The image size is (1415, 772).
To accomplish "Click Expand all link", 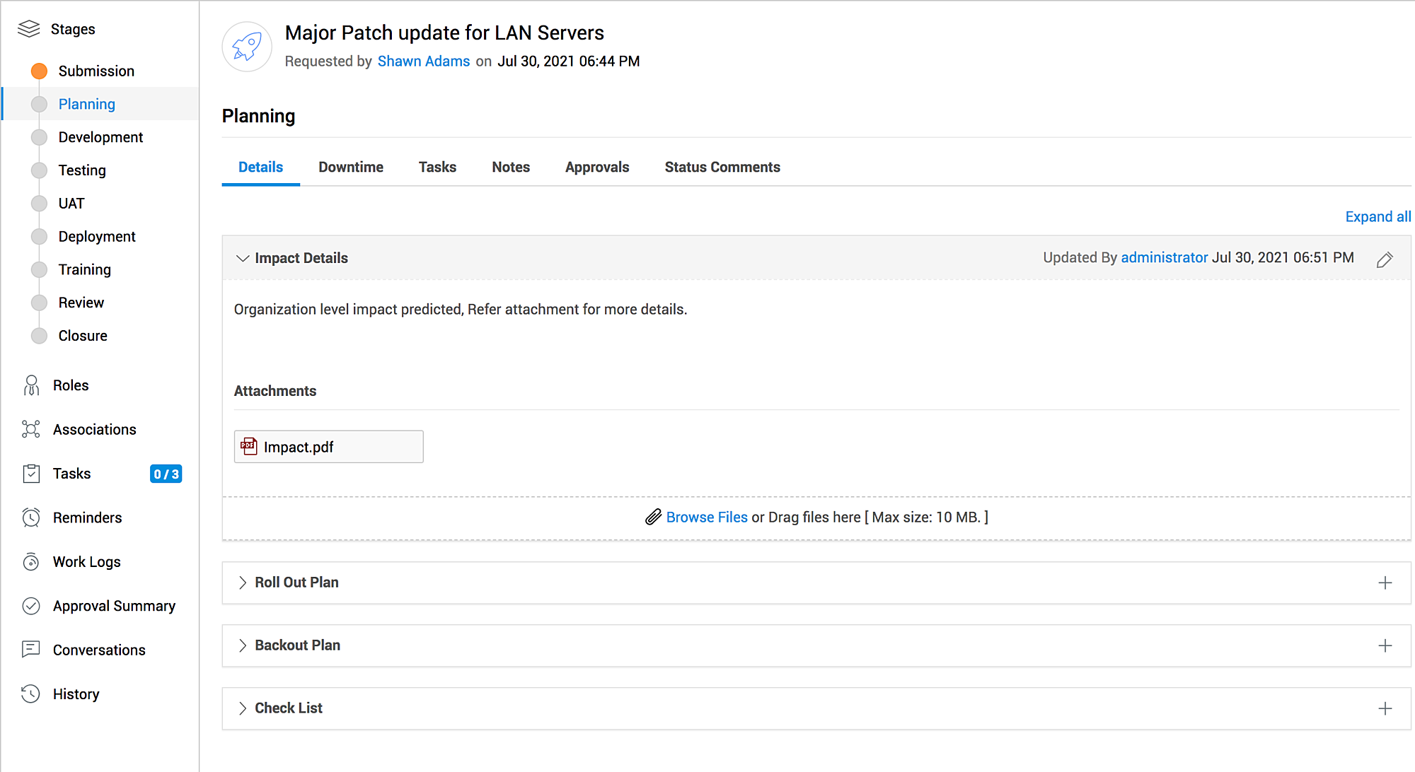I will [x=1378, y=217].
